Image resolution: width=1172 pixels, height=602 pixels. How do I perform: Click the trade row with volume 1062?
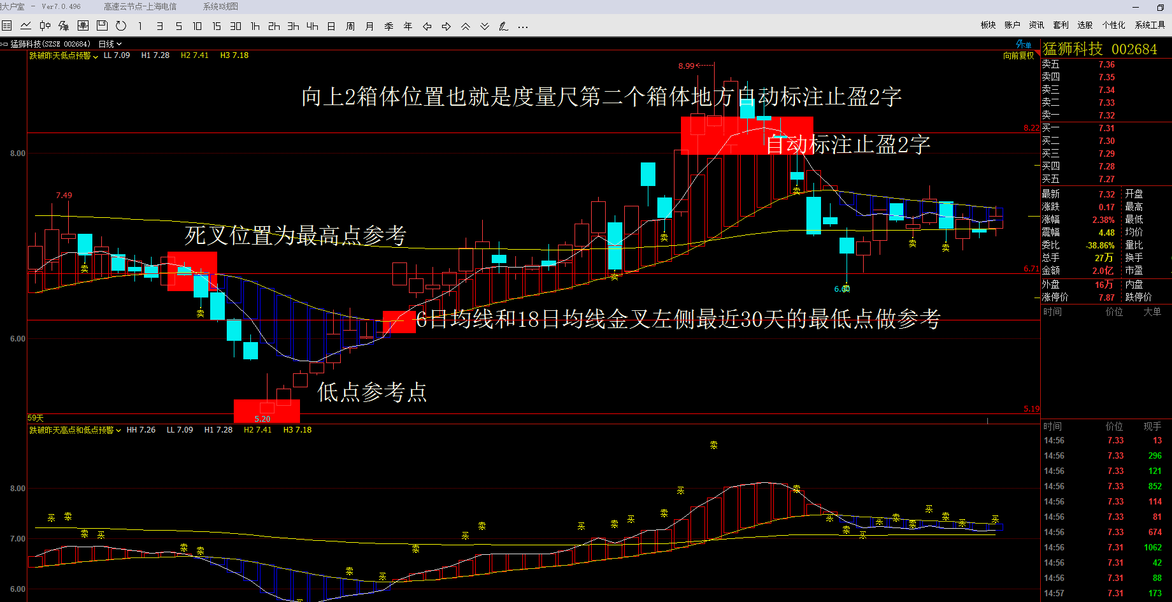1107,547
